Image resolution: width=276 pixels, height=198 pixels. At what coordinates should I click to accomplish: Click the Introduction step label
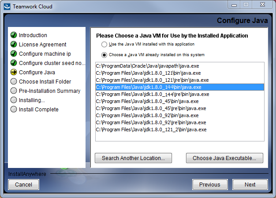point(33,35)
